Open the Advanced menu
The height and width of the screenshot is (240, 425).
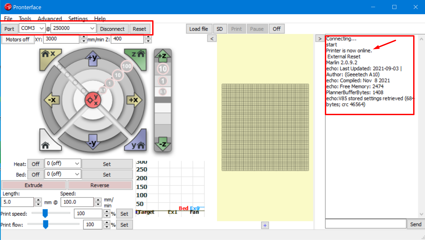pos(50,19)
